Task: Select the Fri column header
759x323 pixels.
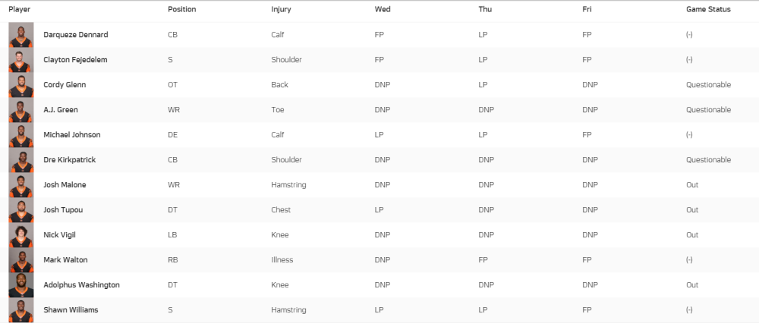Action: coord(587,9)
